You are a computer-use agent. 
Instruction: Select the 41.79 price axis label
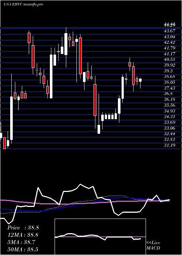tap(170, 48)
